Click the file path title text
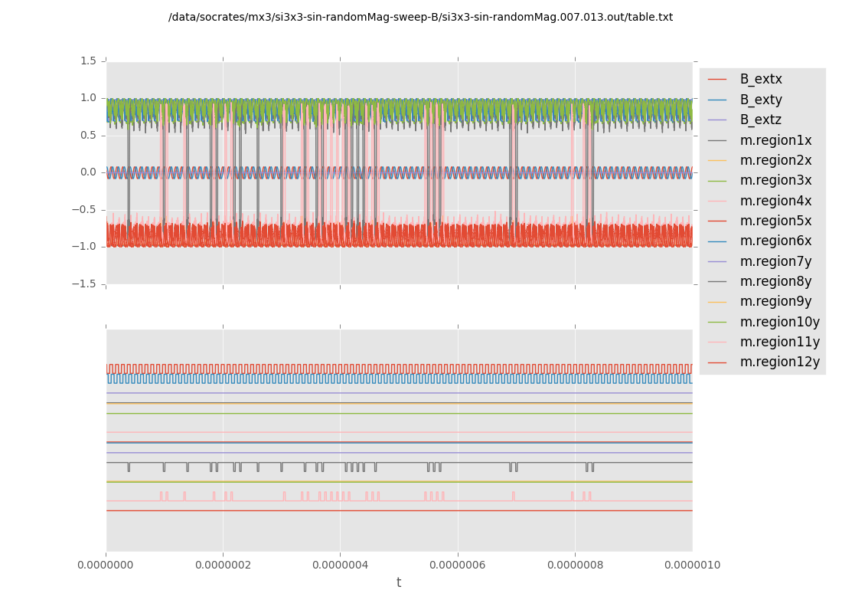 pyautogui.click(x=420, y=17)
